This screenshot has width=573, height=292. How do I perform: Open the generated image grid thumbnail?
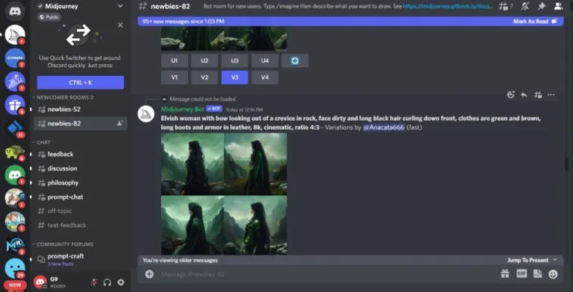pyautogui.click(x=224, y=194)
